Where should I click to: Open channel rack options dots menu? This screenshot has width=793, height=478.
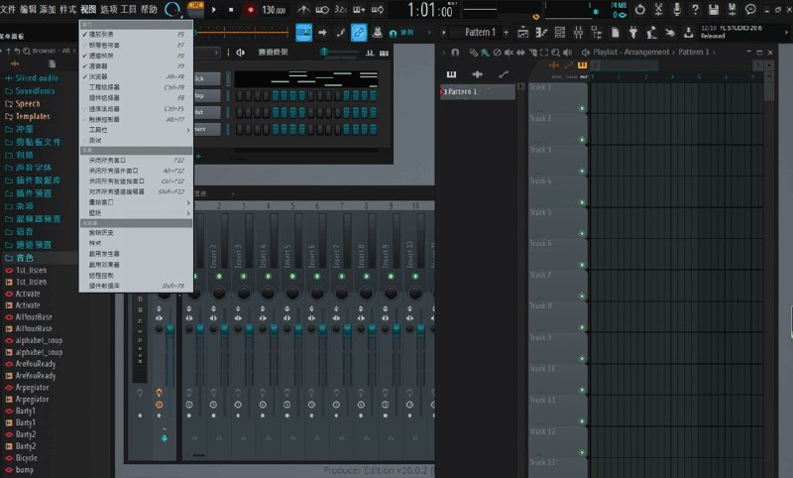pos(228,53)
